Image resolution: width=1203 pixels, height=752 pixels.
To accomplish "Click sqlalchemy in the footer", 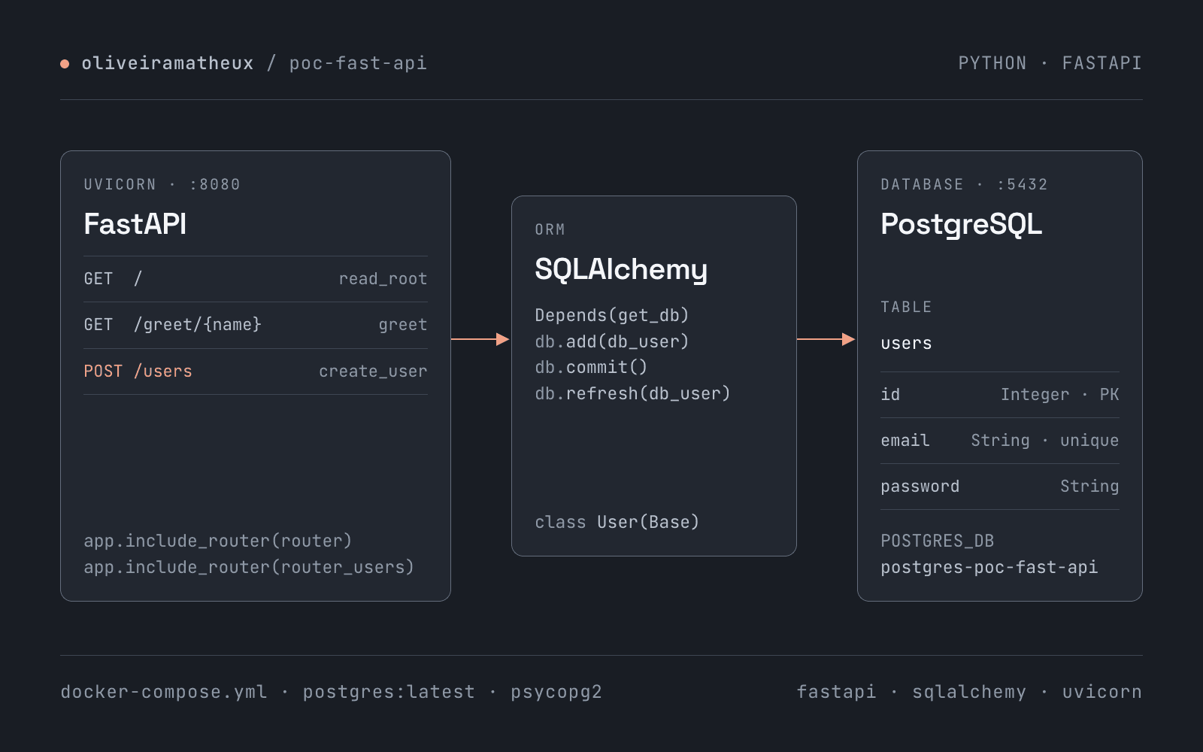I will tap(969, 692).
